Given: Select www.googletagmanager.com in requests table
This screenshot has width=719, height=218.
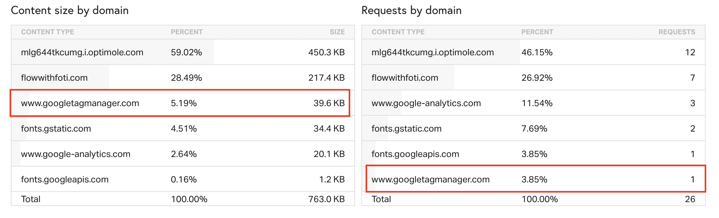Looking at the screenshot, I should [431, 180].
